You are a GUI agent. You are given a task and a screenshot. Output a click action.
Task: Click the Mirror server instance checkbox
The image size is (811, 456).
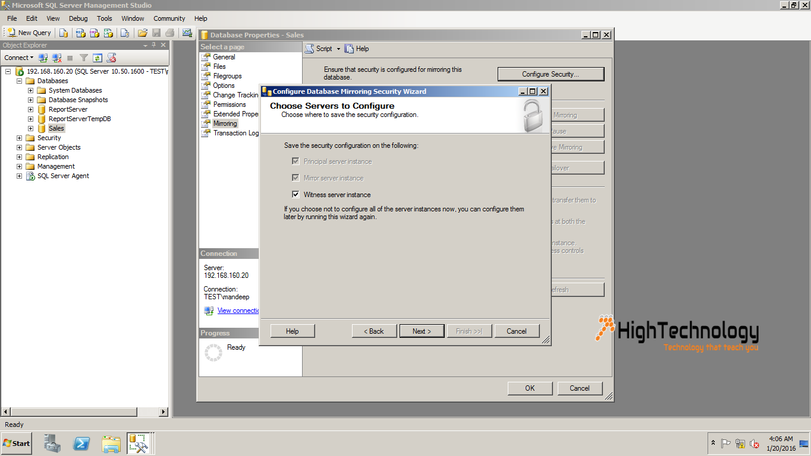pos(296,178)
